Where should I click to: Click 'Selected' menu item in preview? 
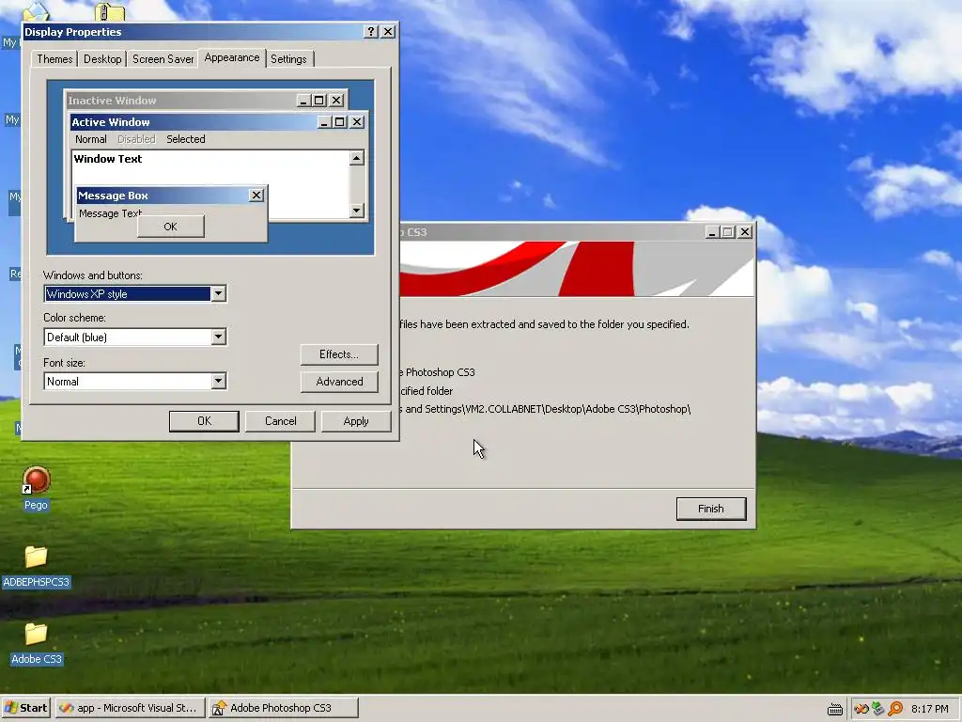pos(186,139)
